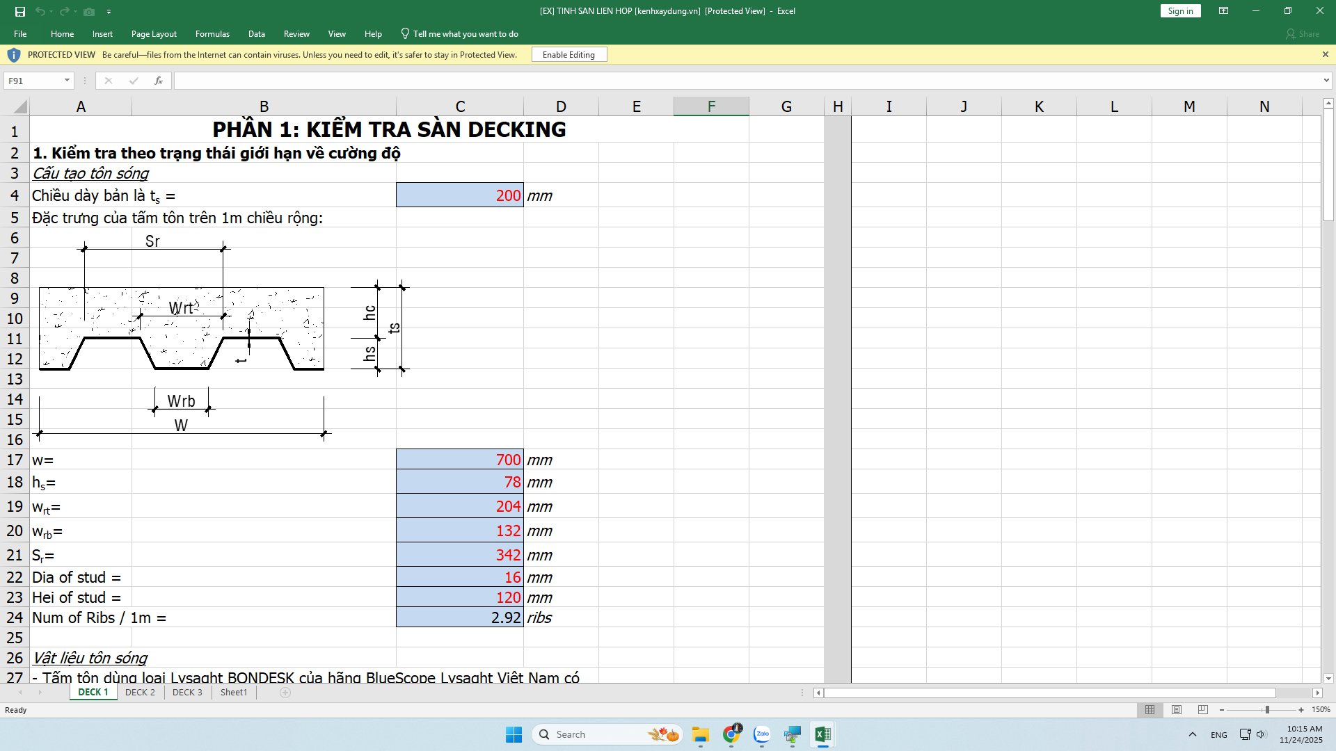Open Zalo app in taskbar
The height and width of the screenshot is (751, 1336).
[x=762, y=734]
